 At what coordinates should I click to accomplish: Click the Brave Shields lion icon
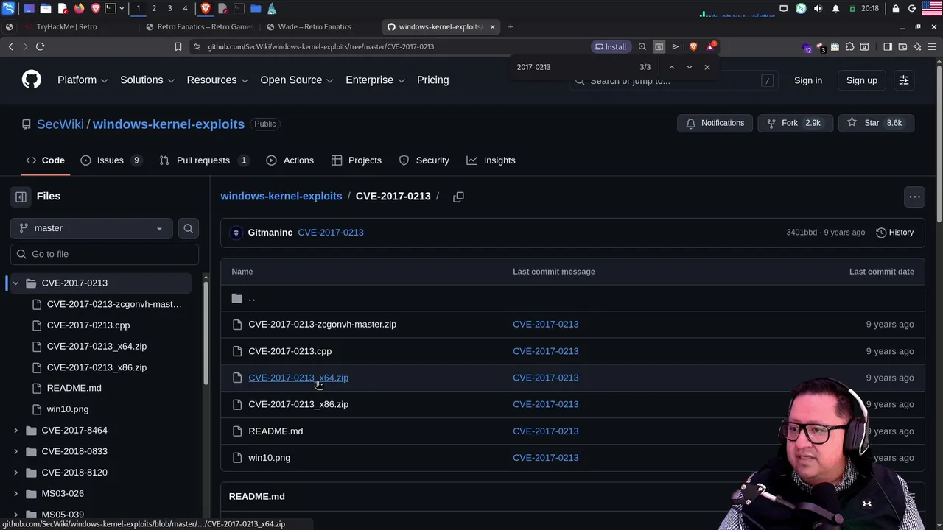693,46
